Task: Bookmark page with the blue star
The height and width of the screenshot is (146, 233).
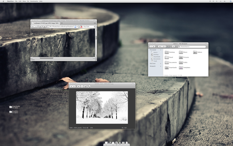Action: pos(75,27)
